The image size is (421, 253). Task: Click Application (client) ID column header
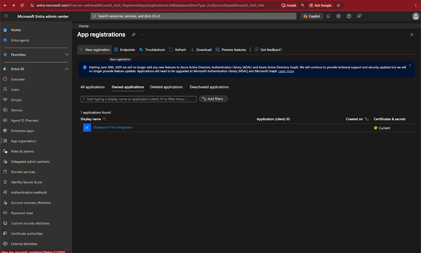click(x=273, y=119)
